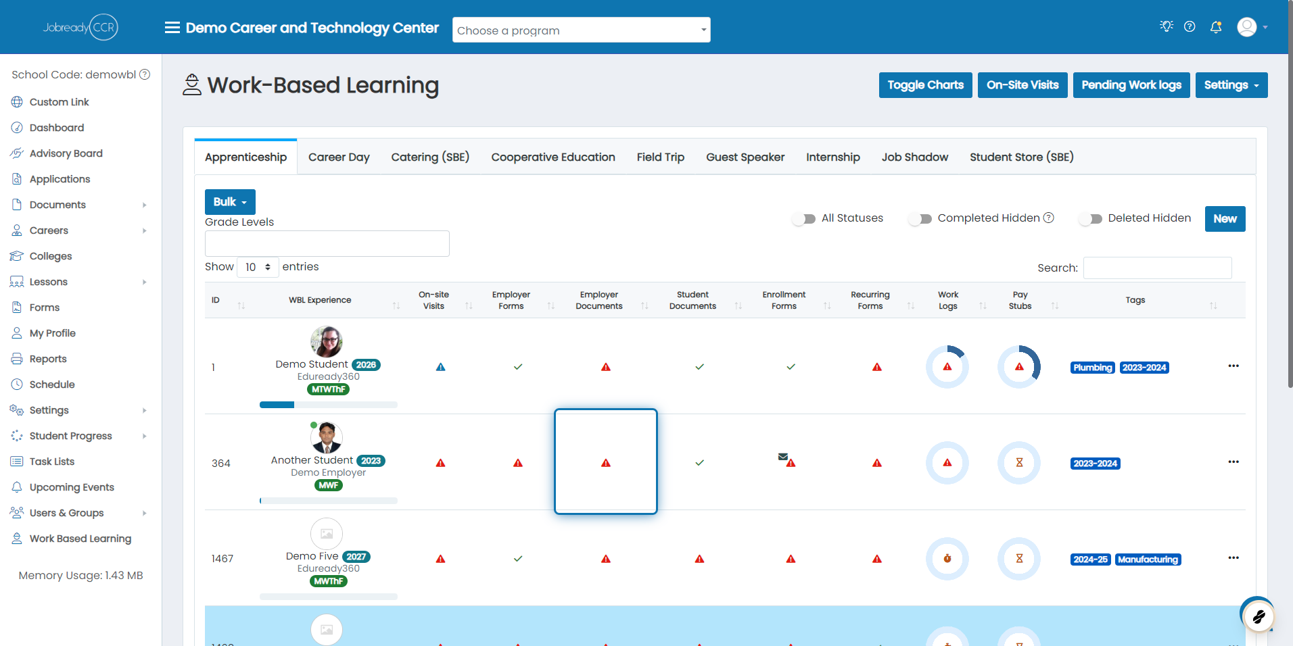Open row 1 three-dot actions menu
The image size is (1293, 646).
click(x=1233, y=366)
